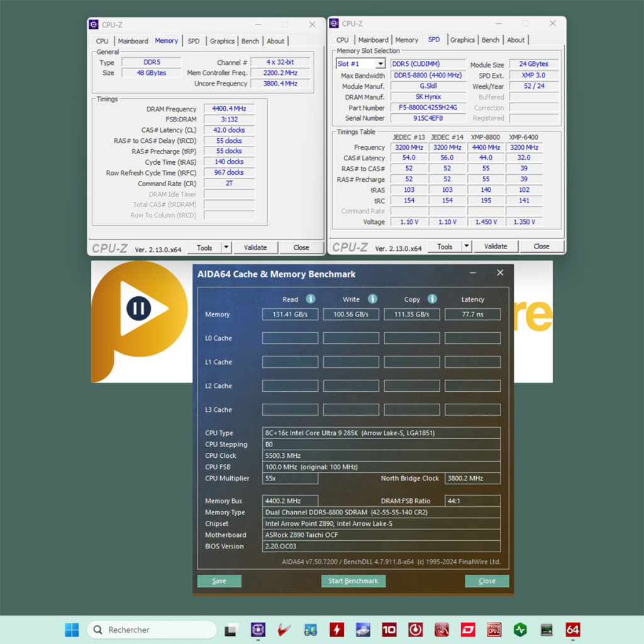Click the Rechercher taskbar search box

[x=152, y=630]
